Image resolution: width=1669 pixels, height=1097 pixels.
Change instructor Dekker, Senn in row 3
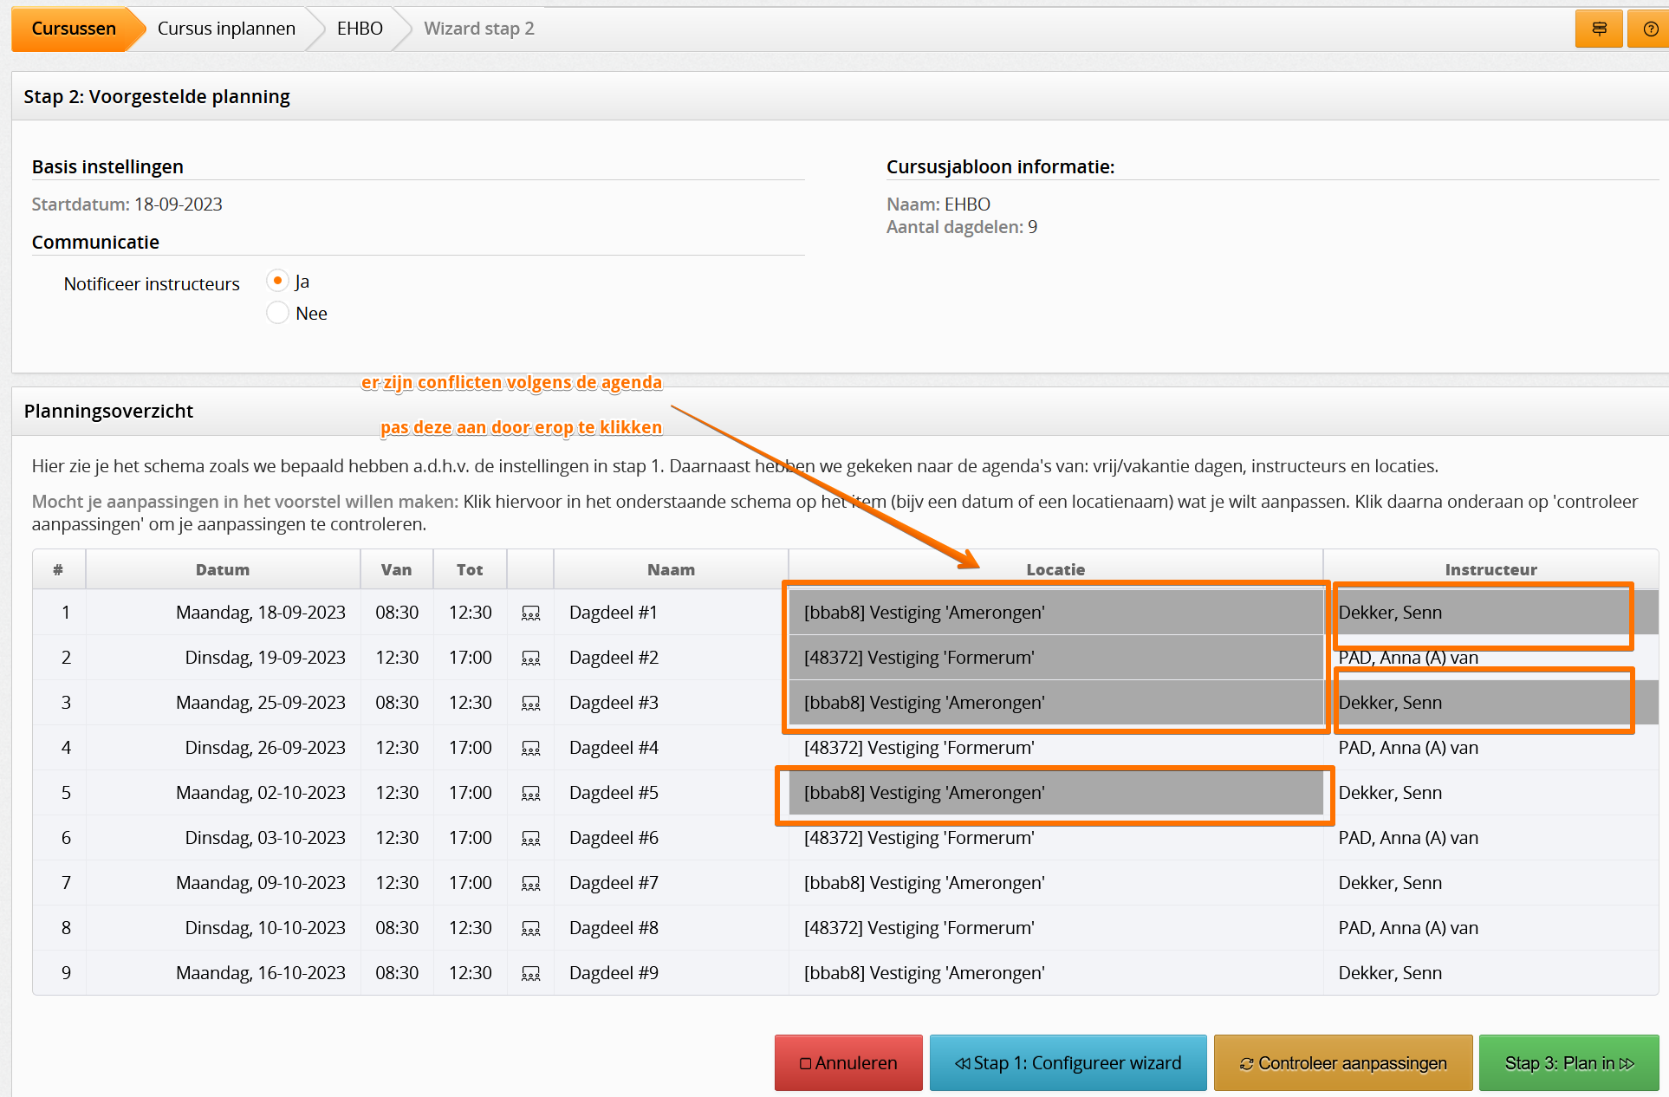[1390, 703]
